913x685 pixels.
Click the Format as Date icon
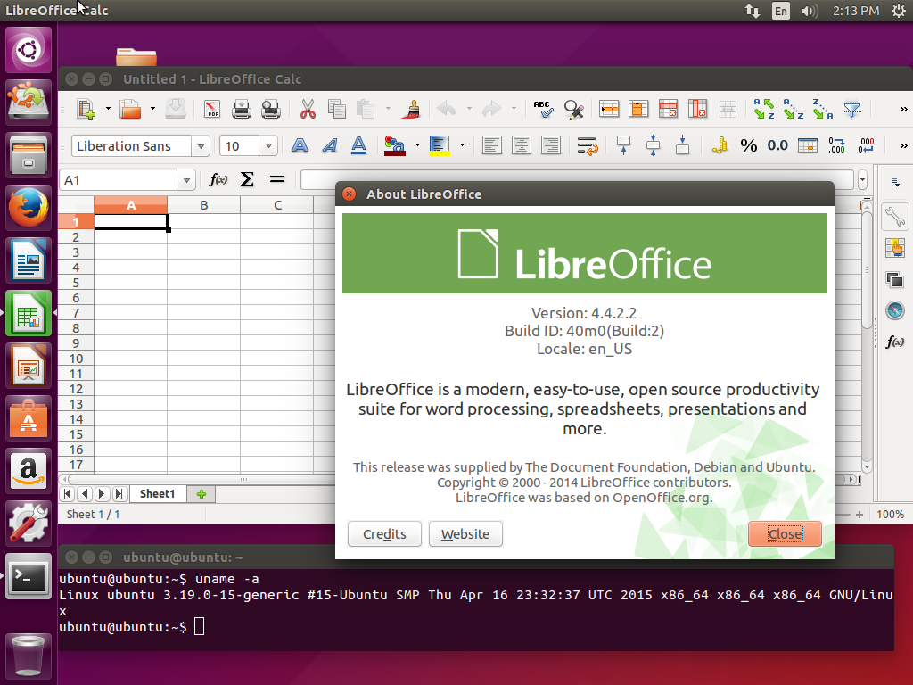point(808,145)
